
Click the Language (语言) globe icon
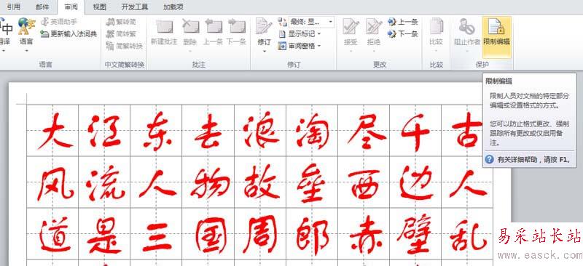(x=26, y=27)
